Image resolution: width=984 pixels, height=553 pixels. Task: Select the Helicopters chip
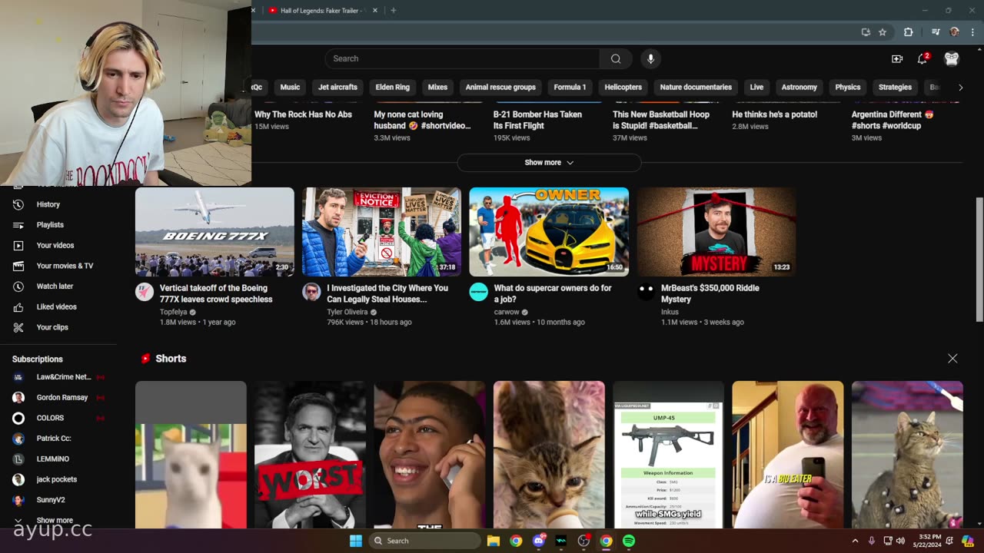623,87
